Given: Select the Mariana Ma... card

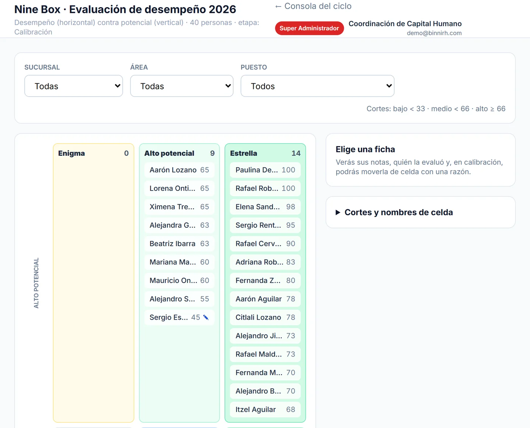Looking at the screenshot, I should click(179, 262).
